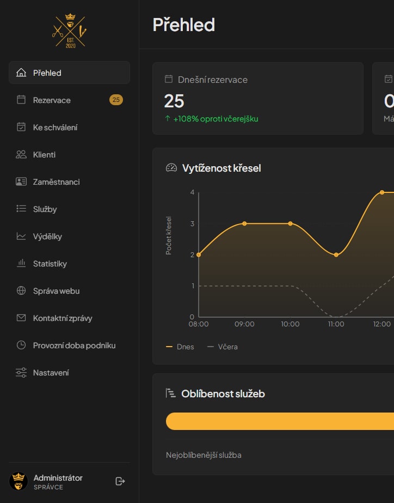Click the orange Oblíbenost služeb bar
The width and height of the screenshot is (394, 503).
pyautogui.click(x=280, y=421)
